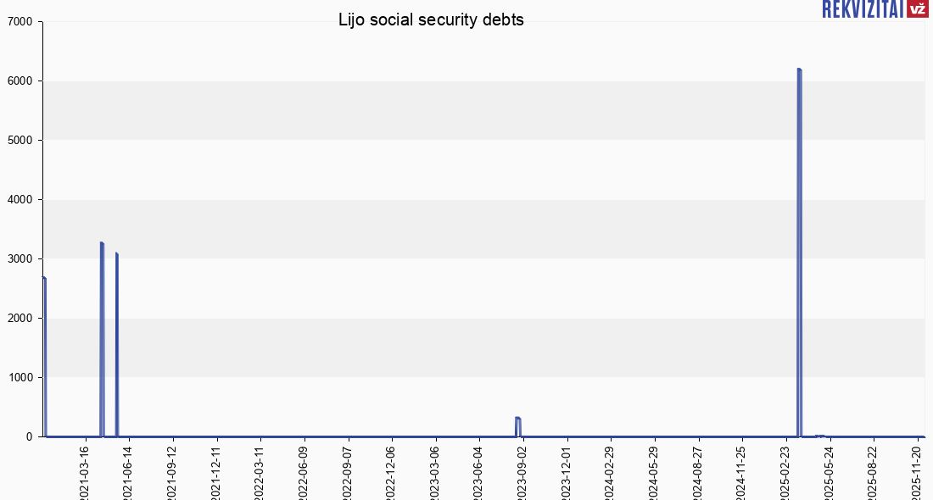The image size is (933, 500).
Task: Click the 6000 y-axis label
Action: pyautogui.click(x=20, y=81)
